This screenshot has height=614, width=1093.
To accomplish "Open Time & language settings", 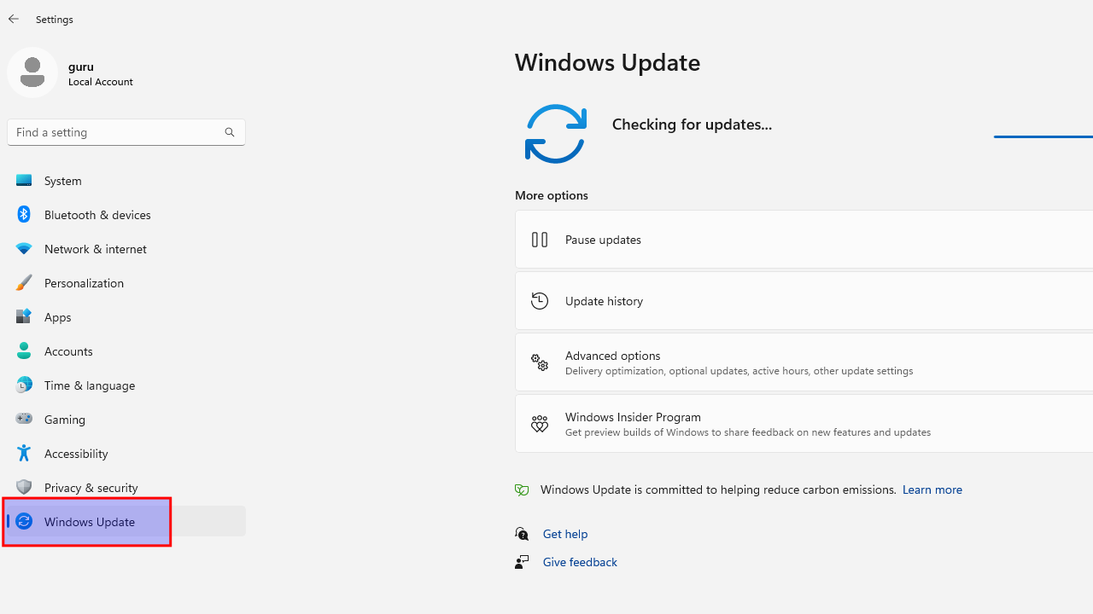I will [126, 385].
